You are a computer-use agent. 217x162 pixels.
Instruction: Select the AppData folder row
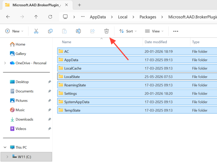[x=137, y=60]
